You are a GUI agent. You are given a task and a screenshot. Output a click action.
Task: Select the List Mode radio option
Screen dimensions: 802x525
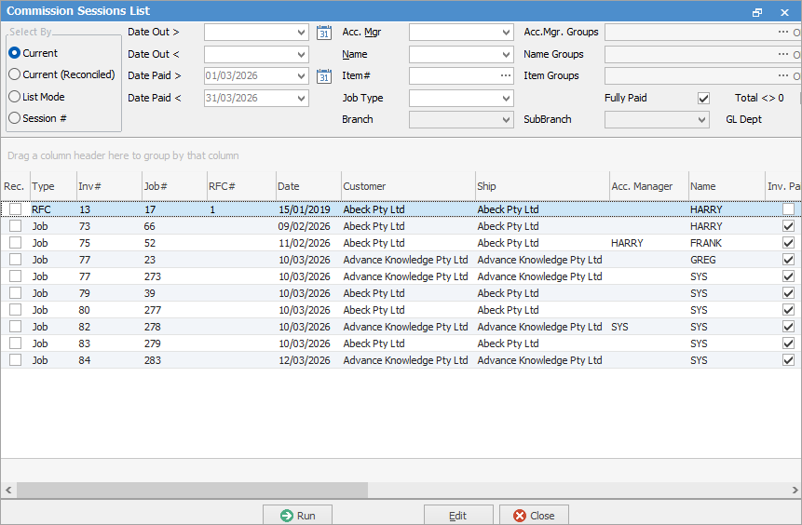coord(15,97)
